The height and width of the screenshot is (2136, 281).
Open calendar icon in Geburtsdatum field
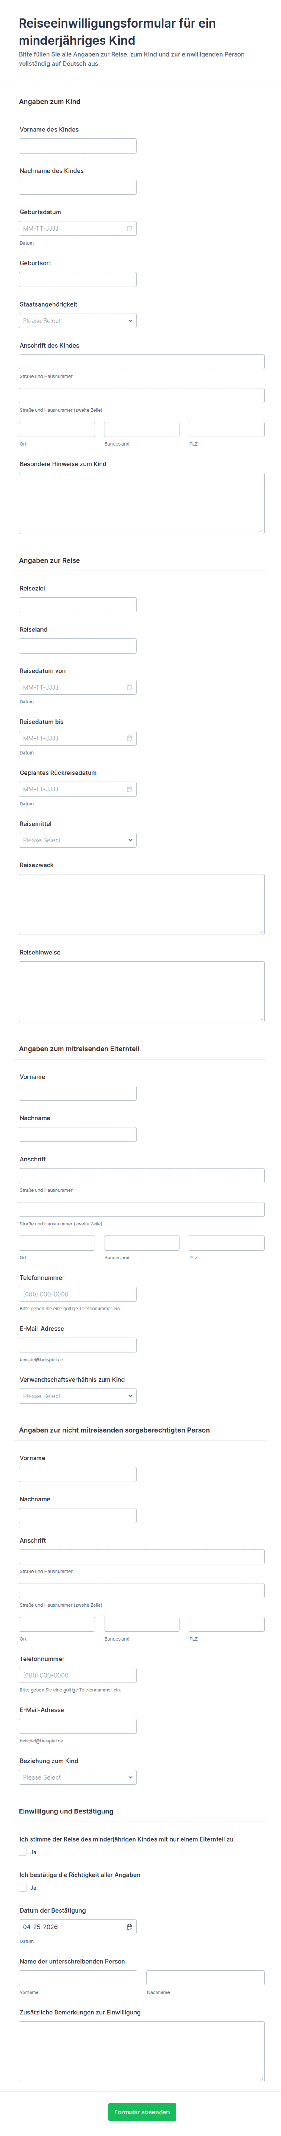pyautogui.click(x=129, y=228)
